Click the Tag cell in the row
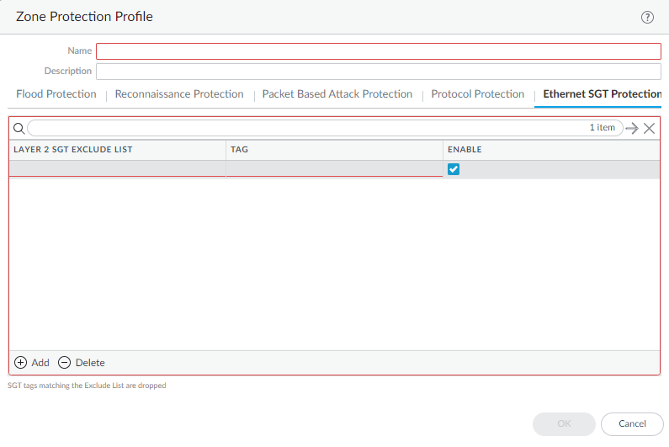 pyautogui.click(x=334, y=169)
